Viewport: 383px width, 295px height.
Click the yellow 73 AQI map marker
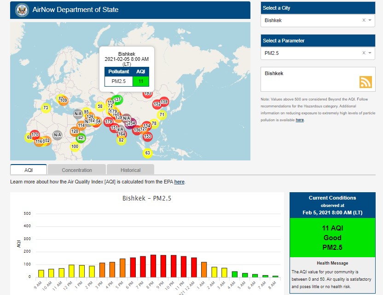pos(46,108)
